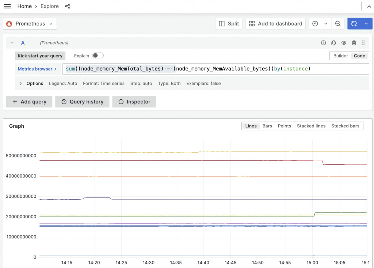374x268 pixels.
Task: Switch graph to Bars style
Action: pos(267,126)
